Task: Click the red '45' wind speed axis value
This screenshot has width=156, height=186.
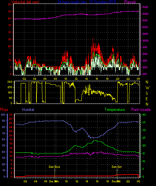Action: (10, 11)
